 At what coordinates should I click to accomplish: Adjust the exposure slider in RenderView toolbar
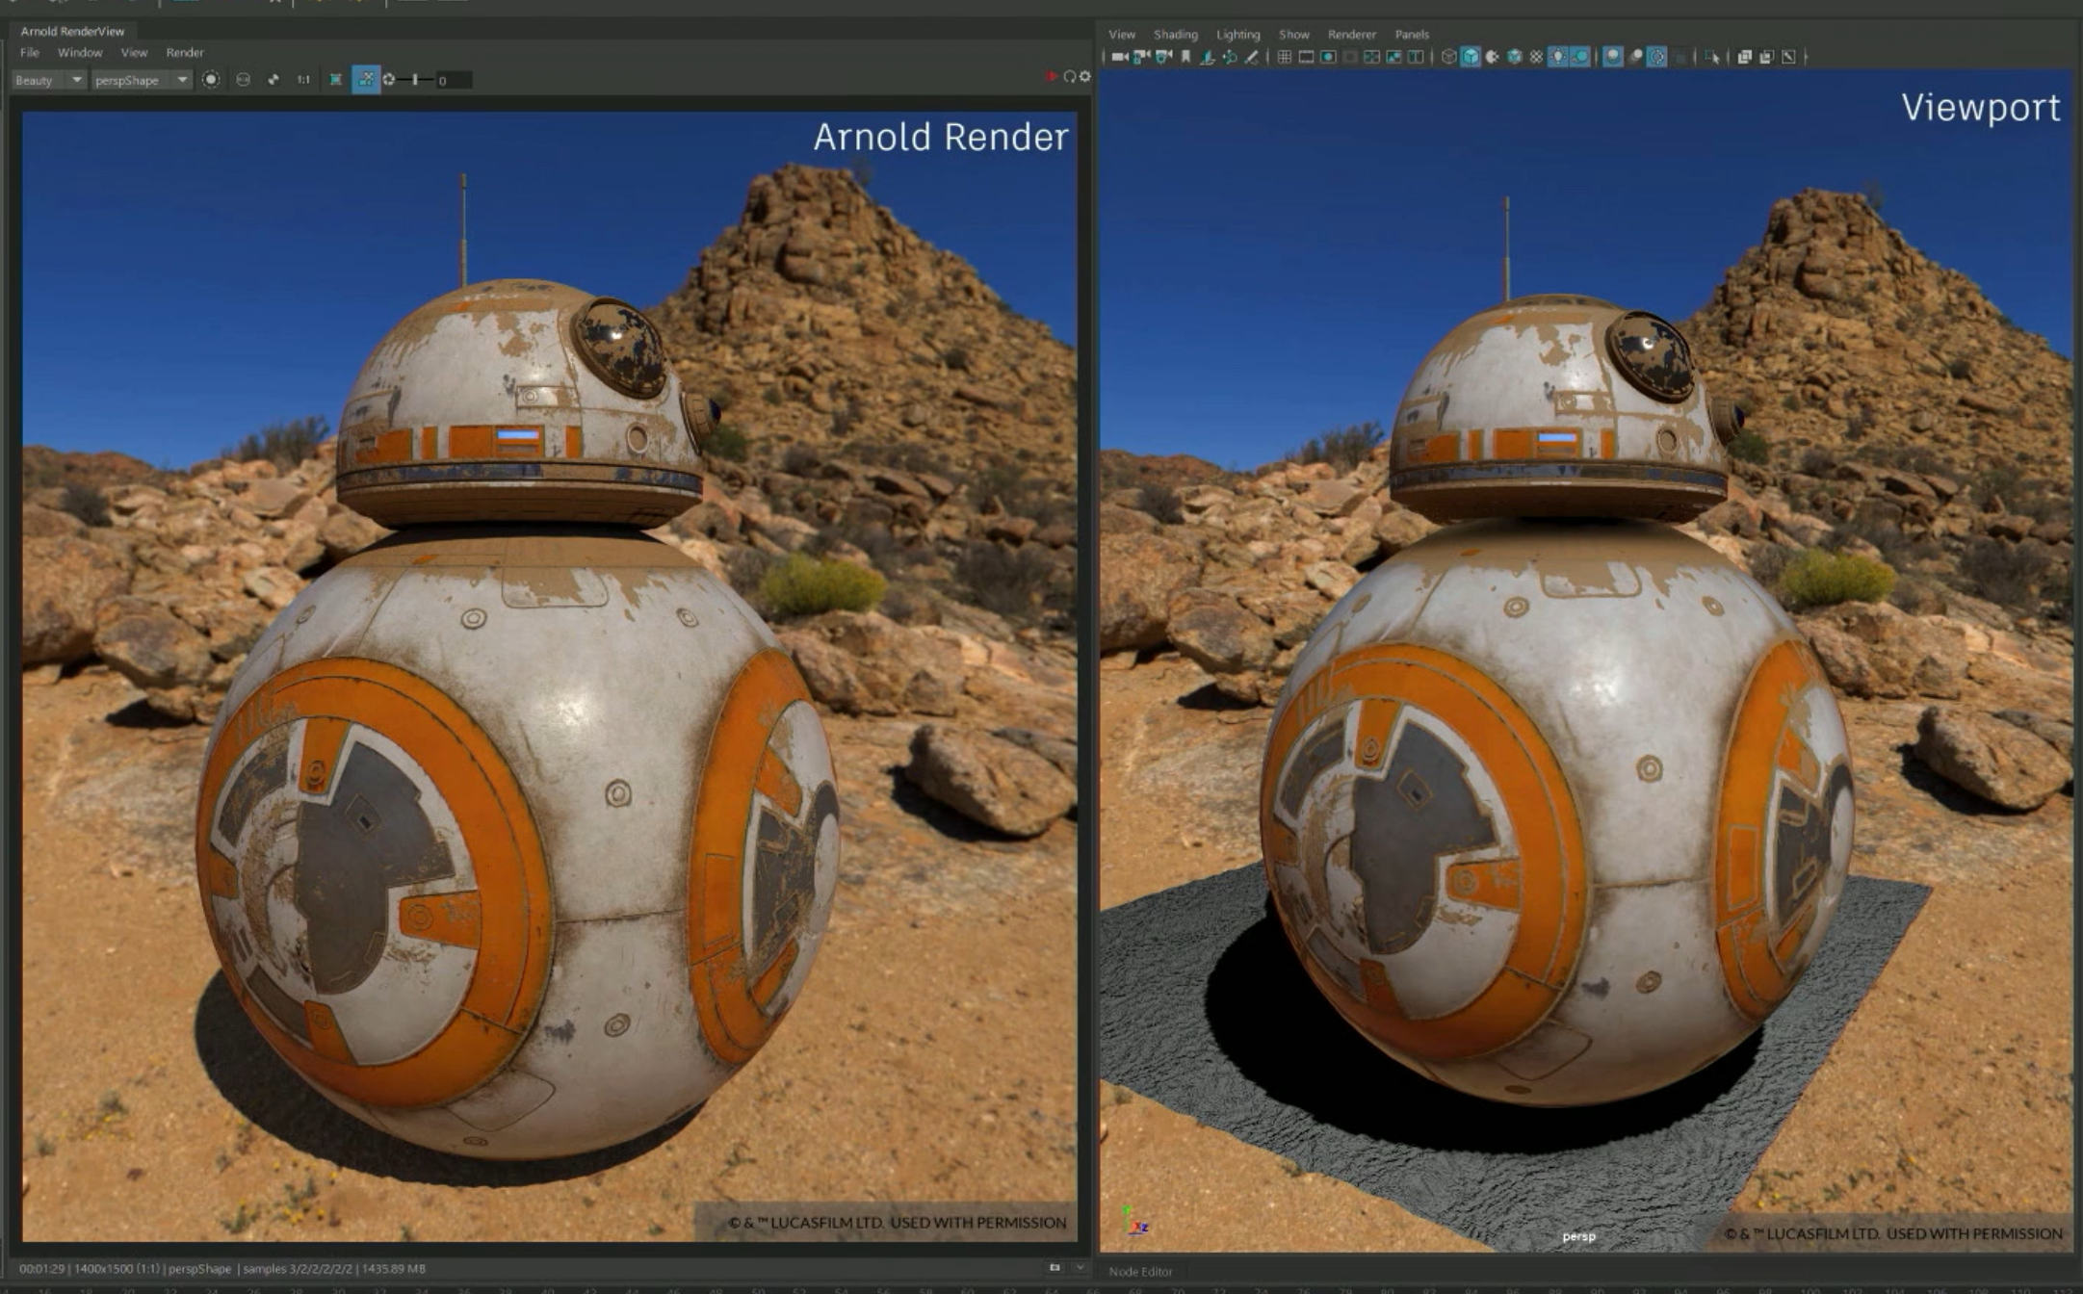(416, 80)
